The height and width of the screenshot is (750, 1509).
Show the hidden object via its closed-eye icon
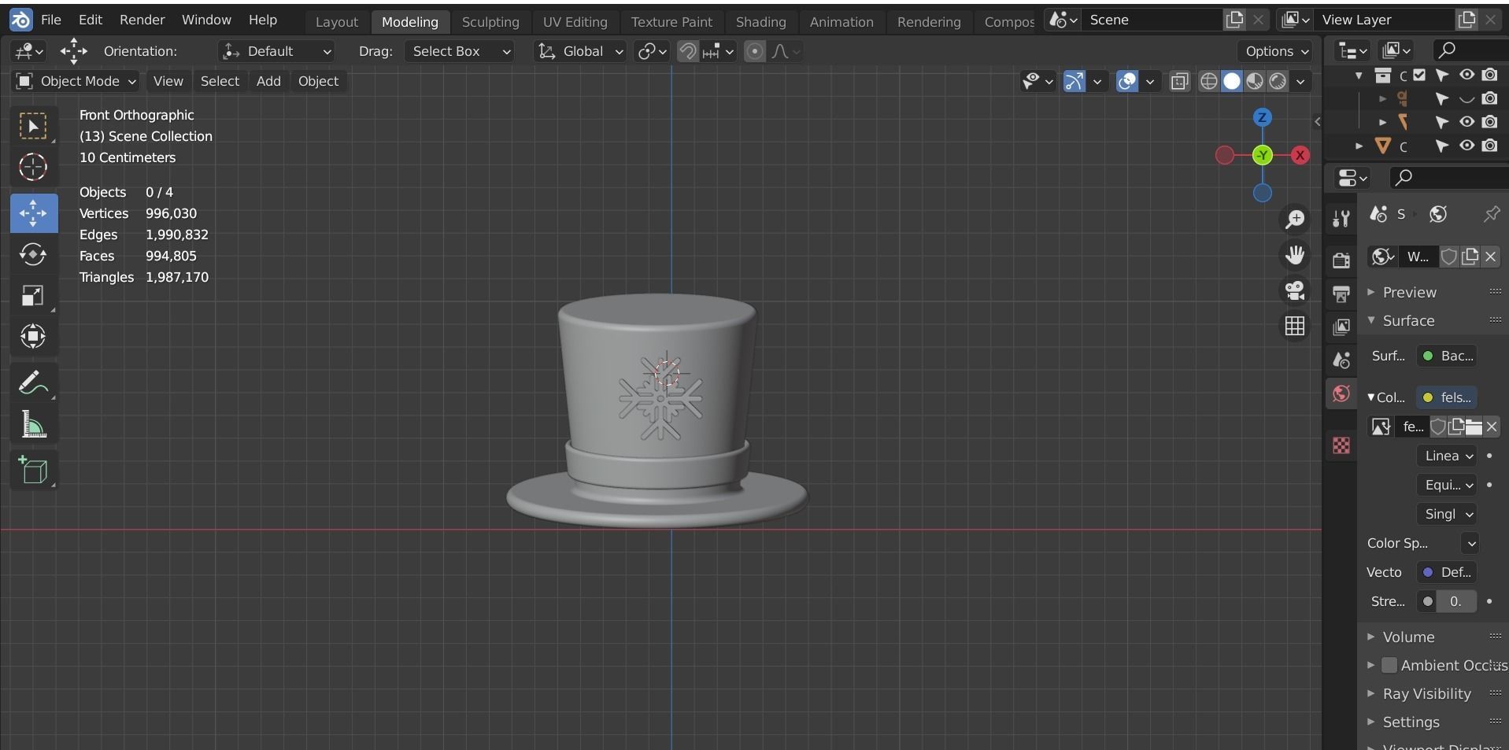click(1466, 99)
